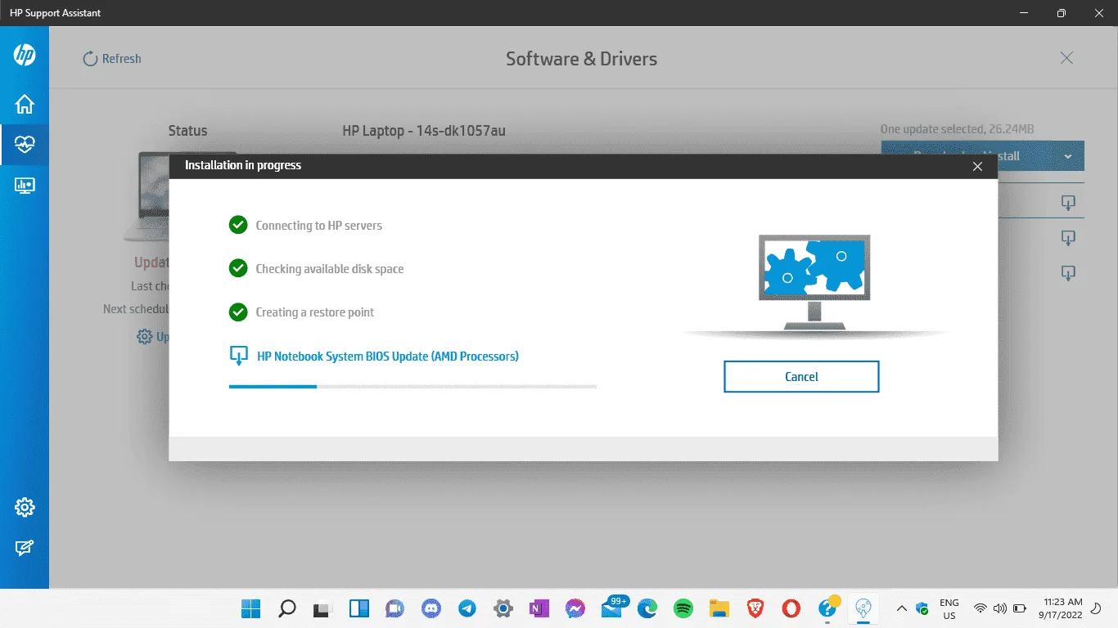
Task: Click green check beside Creating a restore point
Action: point(238,312)
